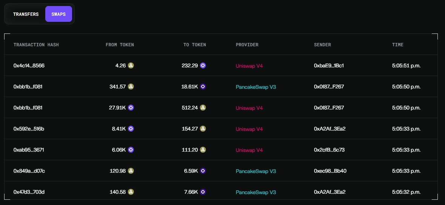The width and height of the screenshot is (445, 205).
Task: Open sender 0xA2Af...3Ea2 in 8.41K row
Action: [330, 129]
